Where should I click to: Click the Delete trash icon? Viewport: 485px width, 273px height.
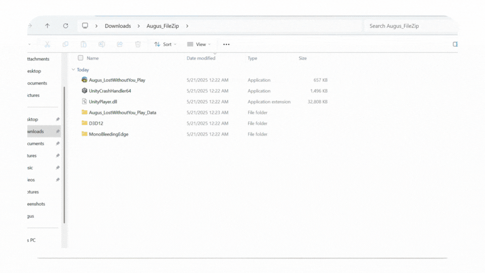138,44
